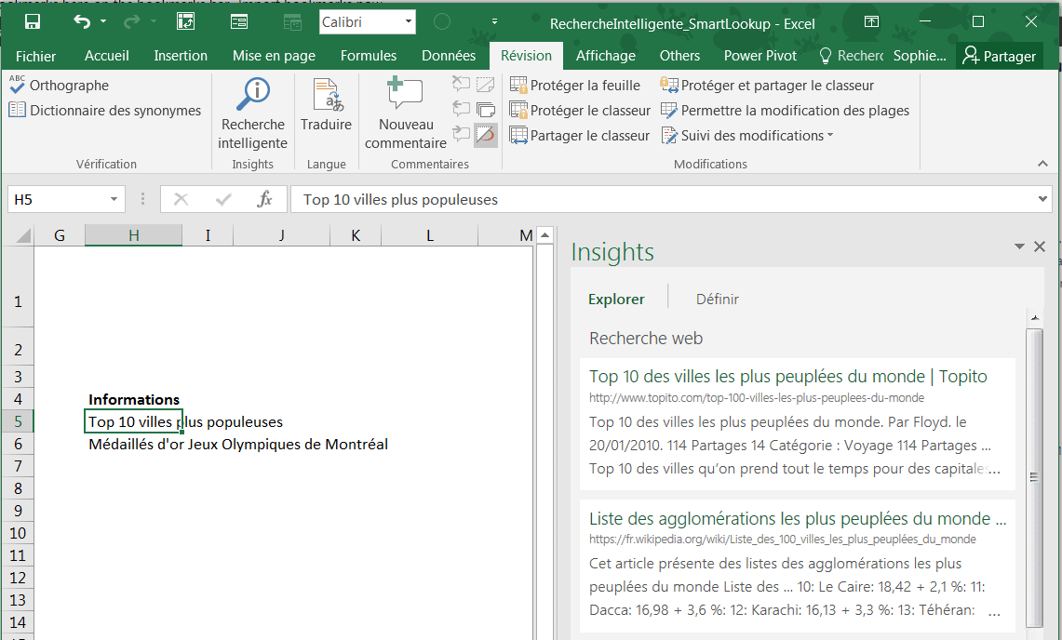Click the Save icon in quick access toolbar

point(33,21)
